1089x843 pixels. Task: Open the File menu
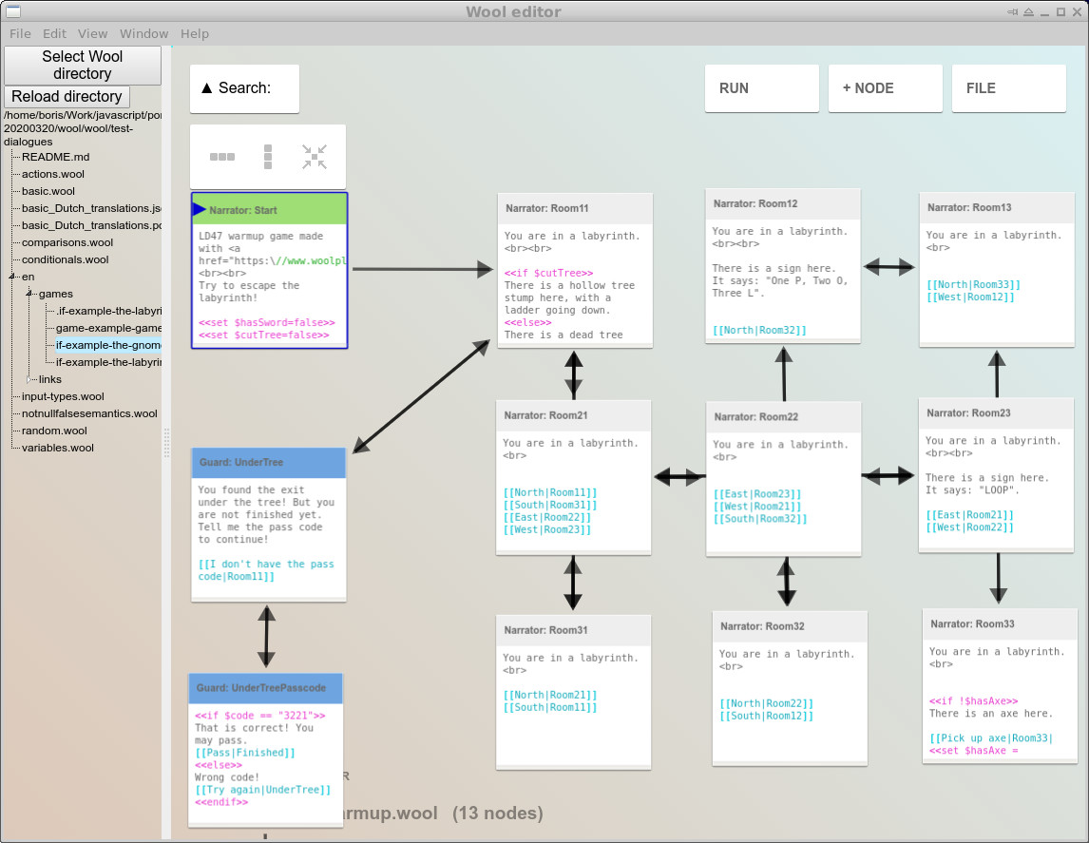20,33
